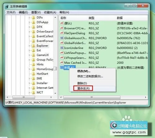Click the DPX folder icon
Viewport: 155px width, 138px height.
(33, 27)
